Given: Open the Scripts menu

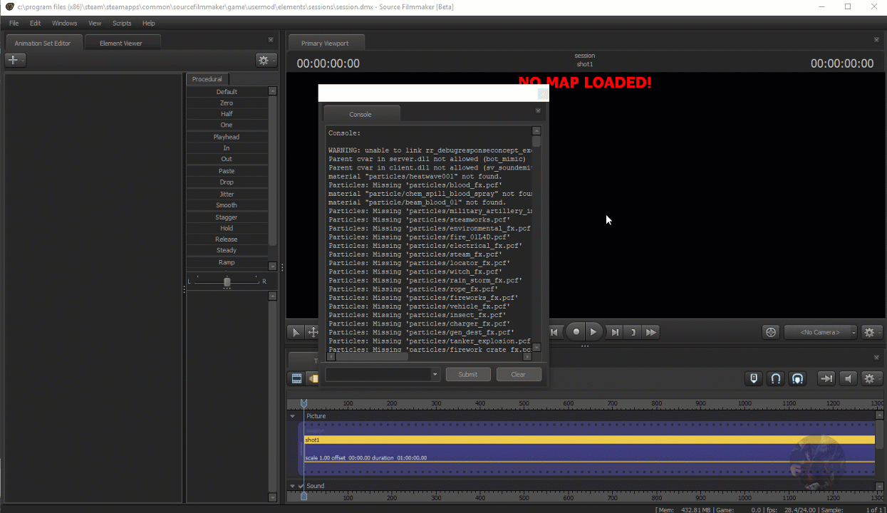Looking at the screenshot, I should 122,23.
